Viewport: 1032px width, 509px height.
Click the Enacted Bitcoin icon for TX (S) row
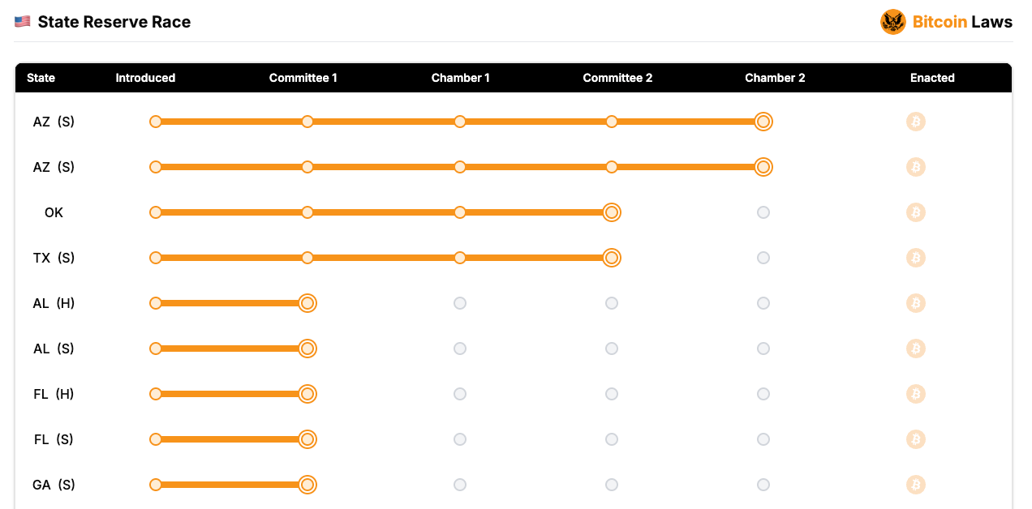point(916,258)
